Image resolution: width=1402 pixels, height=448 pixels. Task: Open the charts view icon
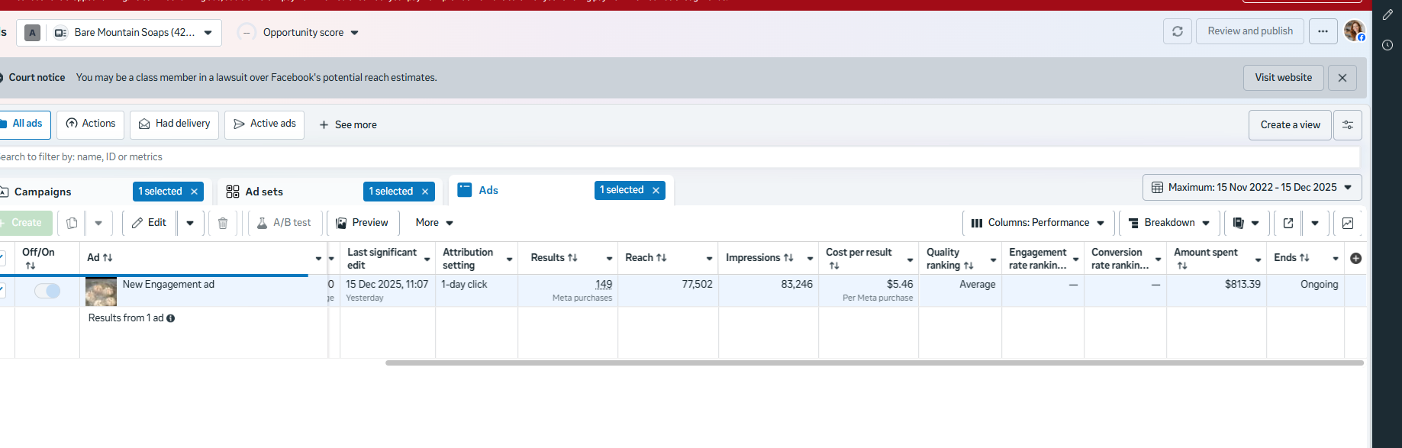[x=1348, y=223]
